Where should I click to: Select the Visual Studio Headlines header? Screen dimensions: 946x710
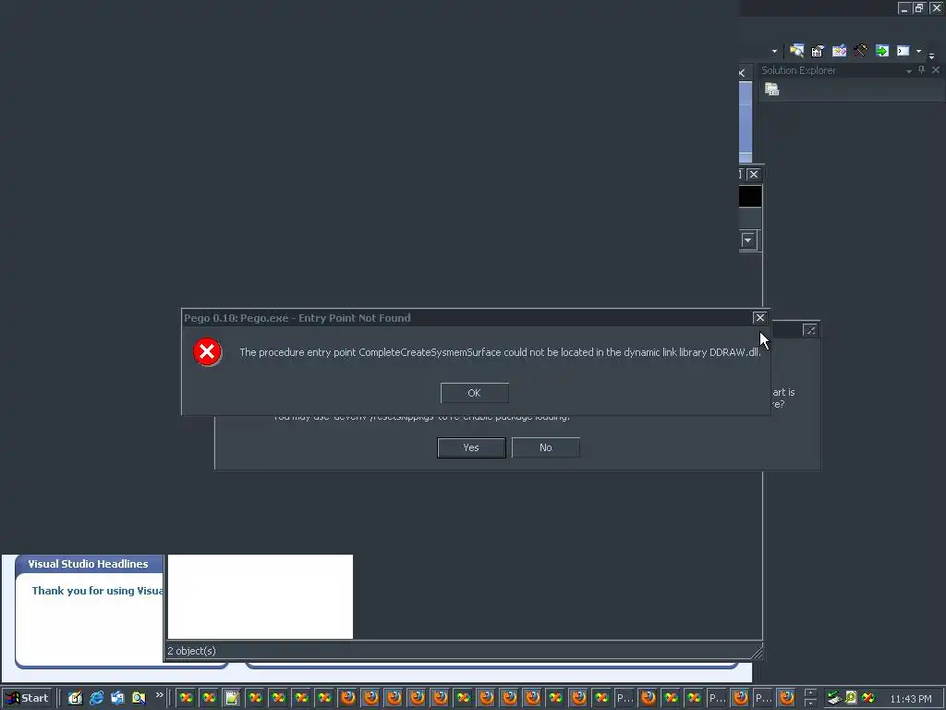88,564
